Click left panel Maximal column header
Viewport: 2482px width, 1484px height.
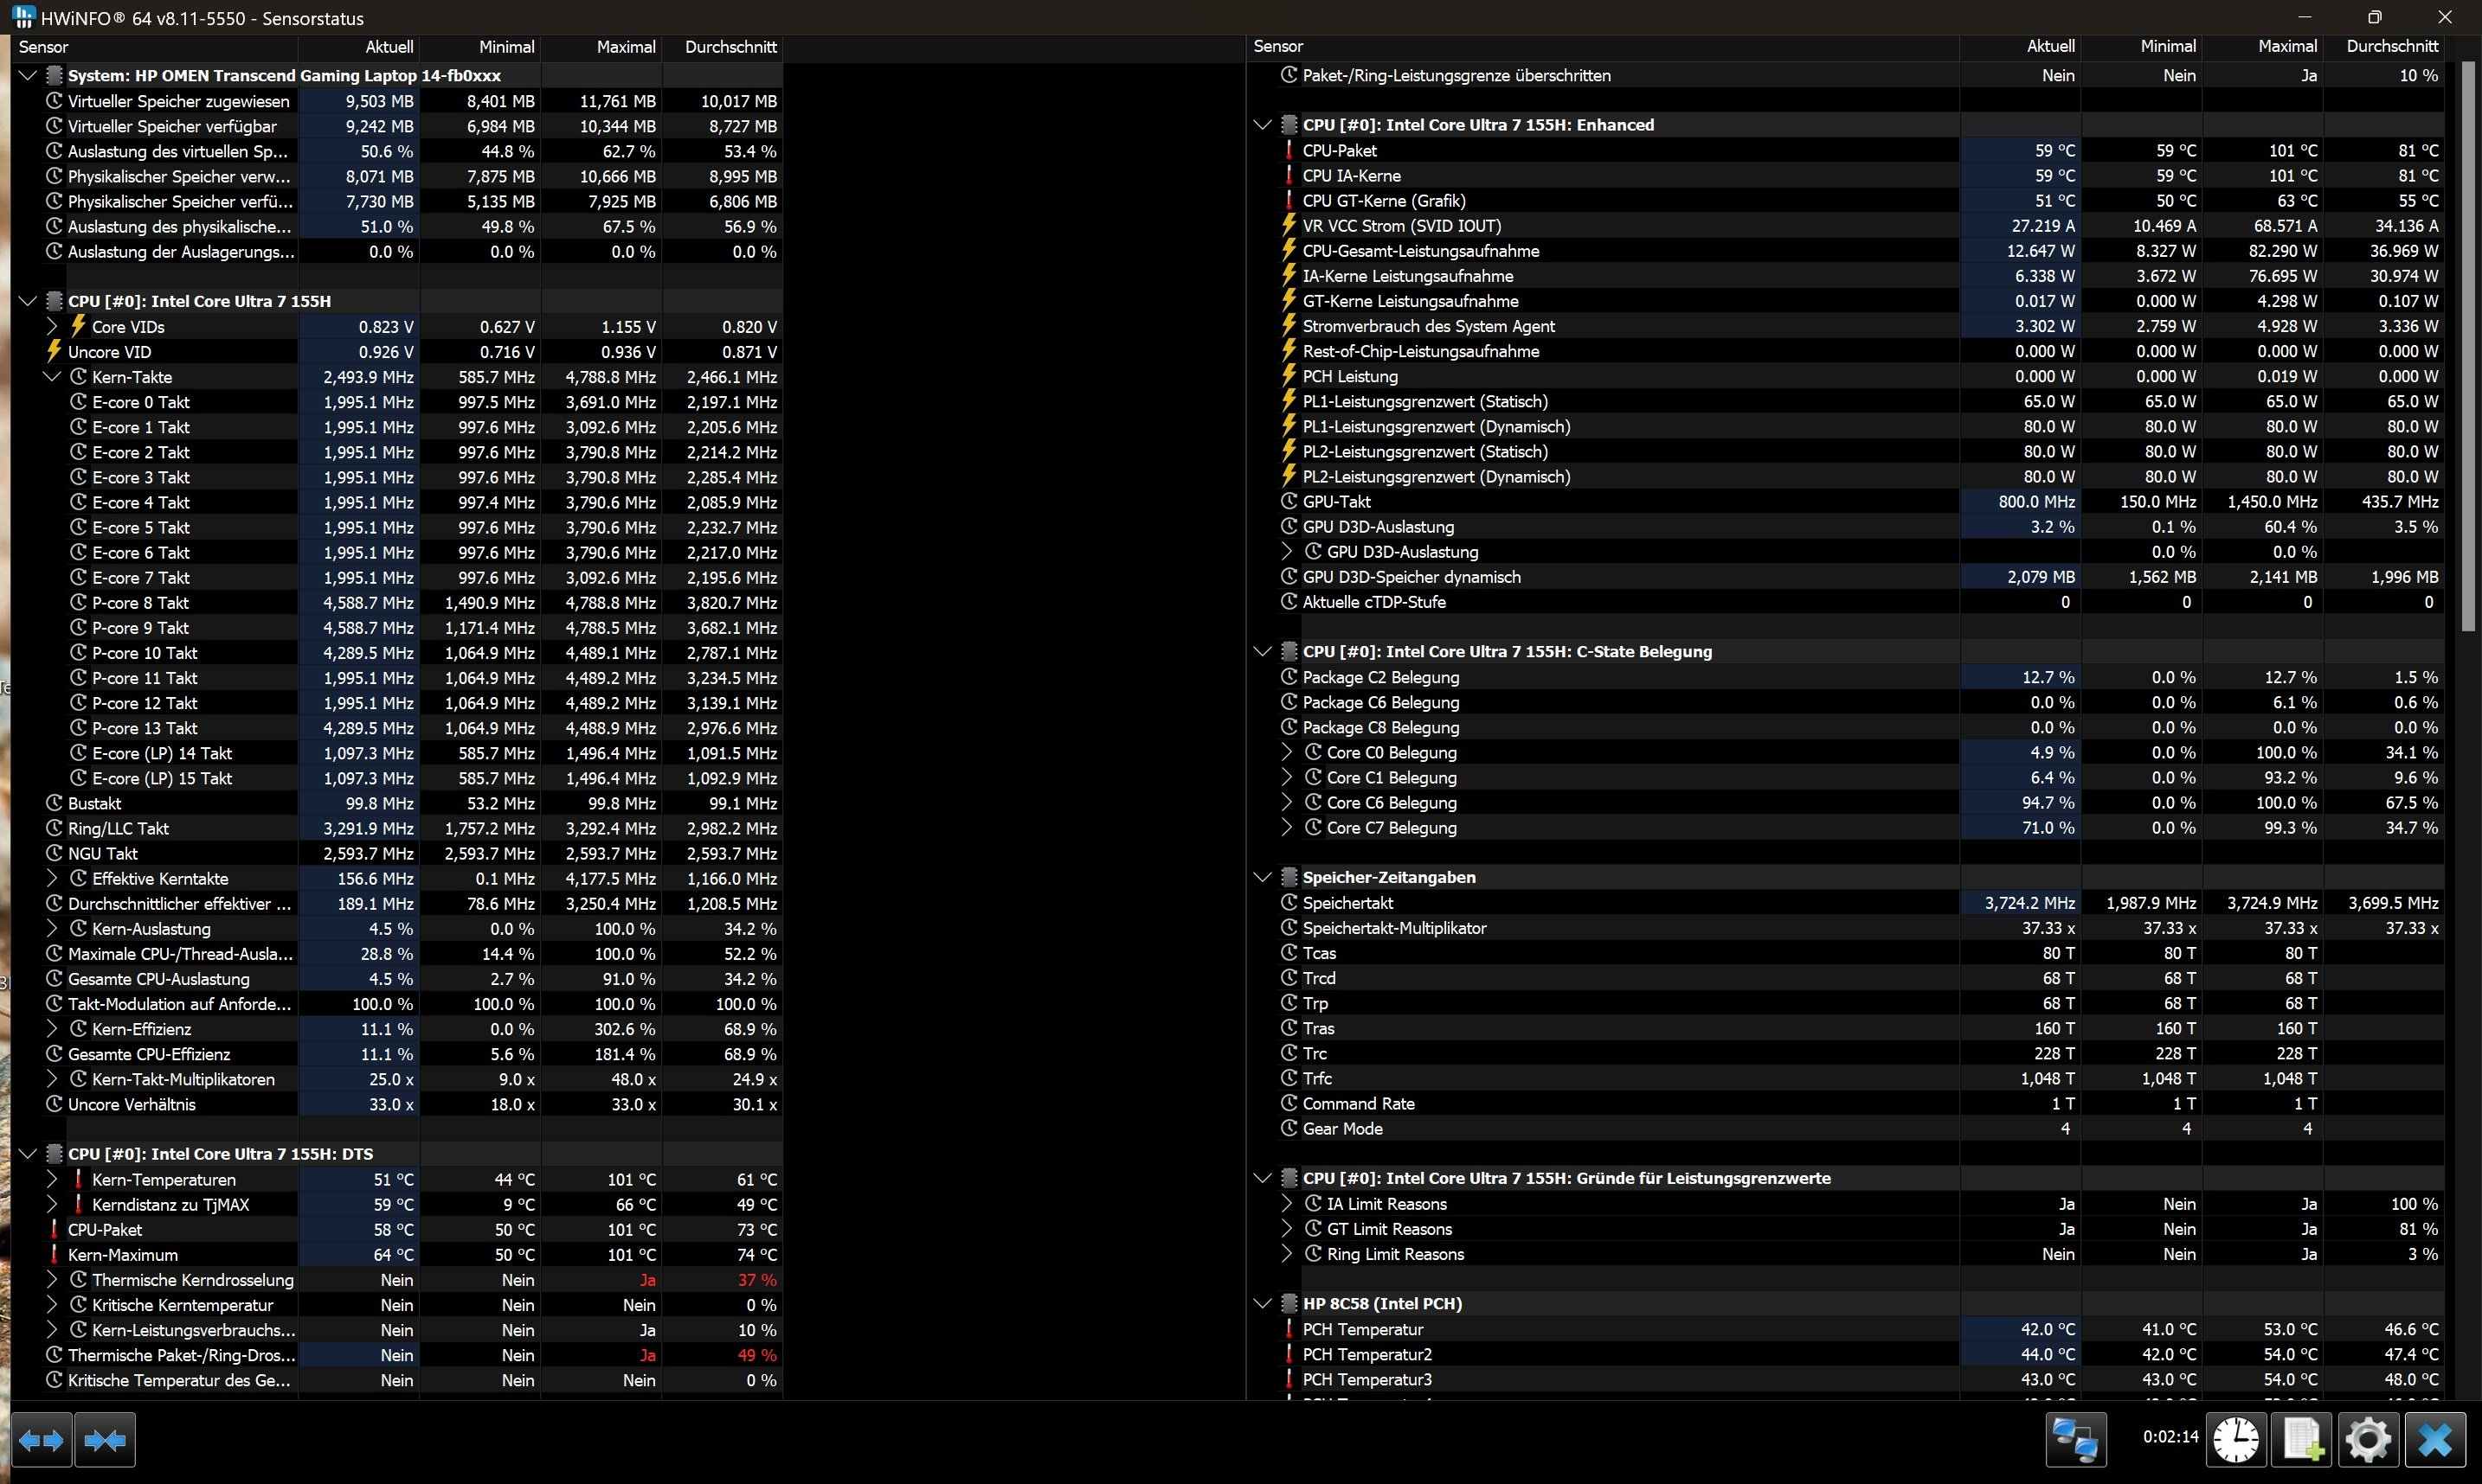click(601, 46)
